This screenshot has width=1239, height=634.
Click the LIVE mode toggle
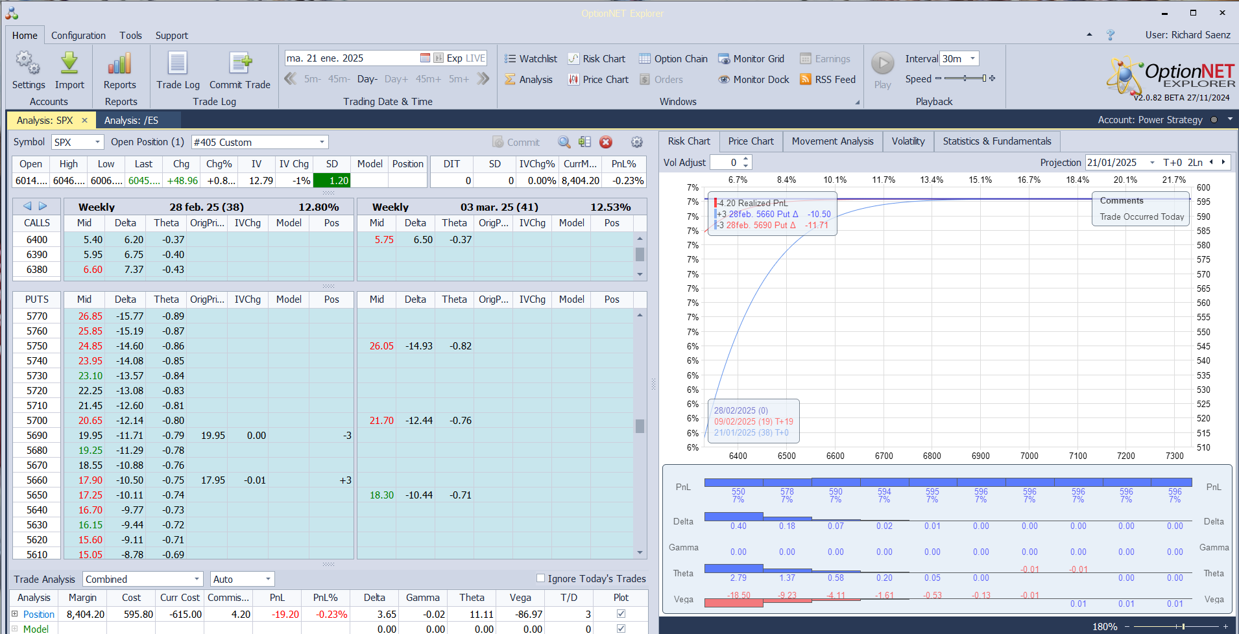coord(475,58)
